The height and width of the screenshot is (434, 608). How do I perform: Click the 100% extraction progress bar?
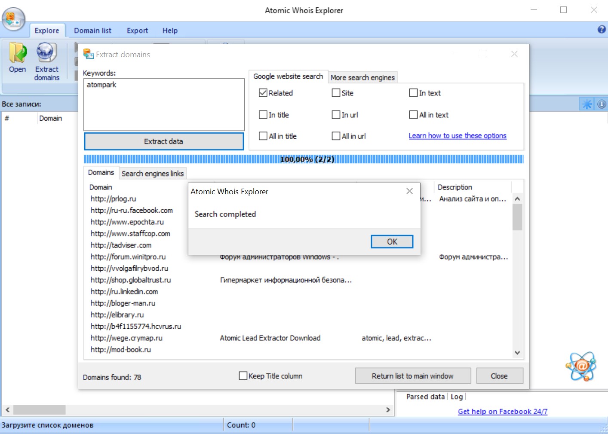(304, 159)
